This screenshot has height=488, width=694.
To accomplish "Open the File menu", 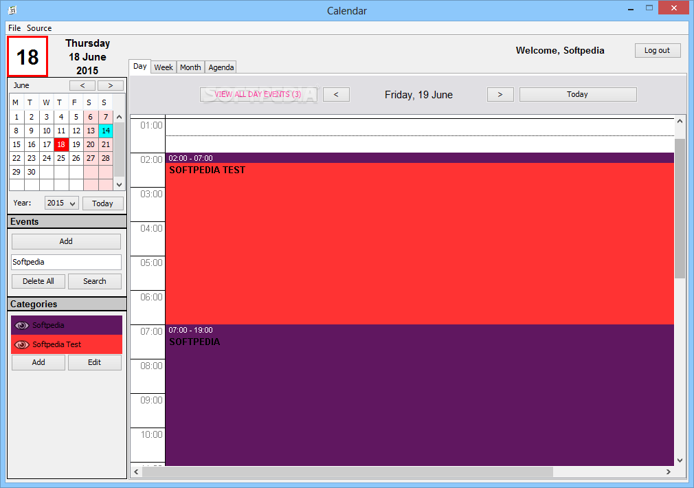I will pyautogui.click(x=14, y=28).
